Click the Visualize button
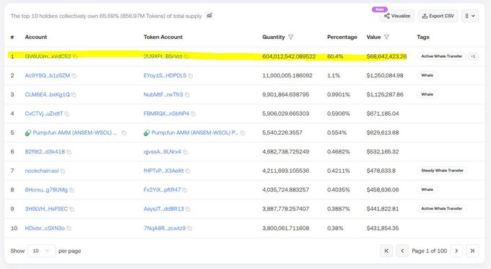This screenshot has width=491, height=269. point(397,16)
